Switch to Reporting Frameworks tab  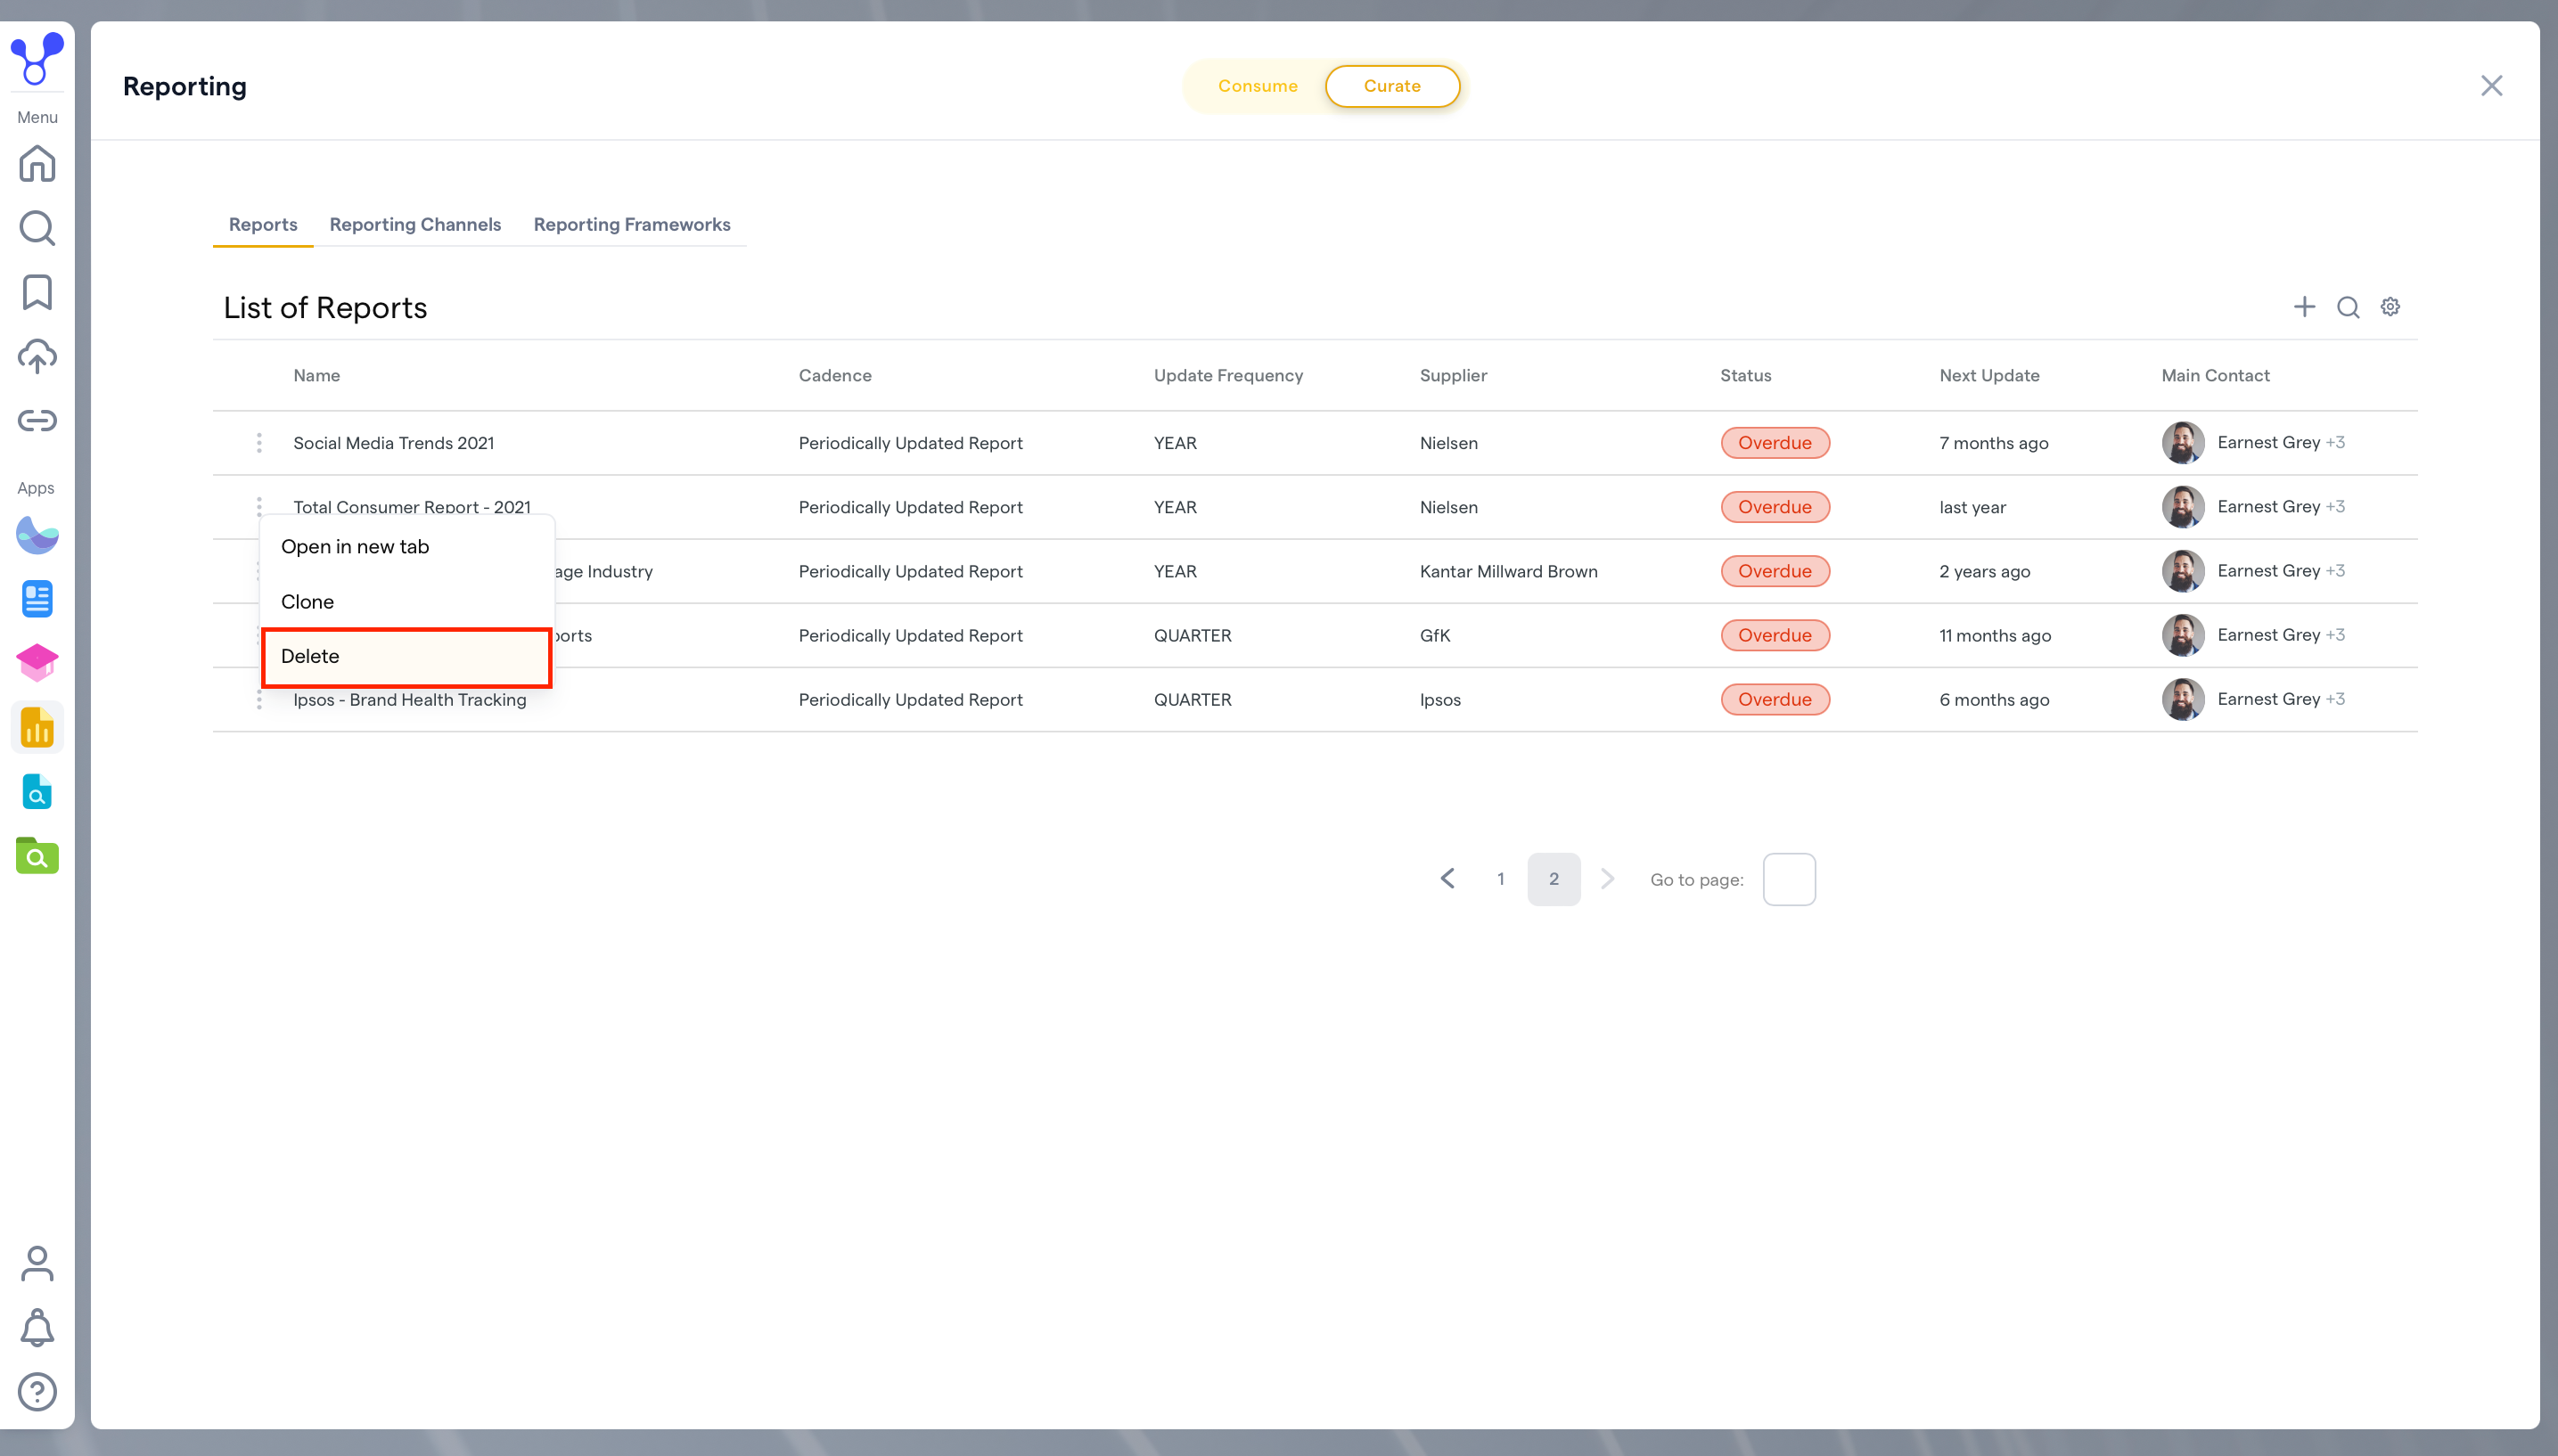[x=632, y=225]
